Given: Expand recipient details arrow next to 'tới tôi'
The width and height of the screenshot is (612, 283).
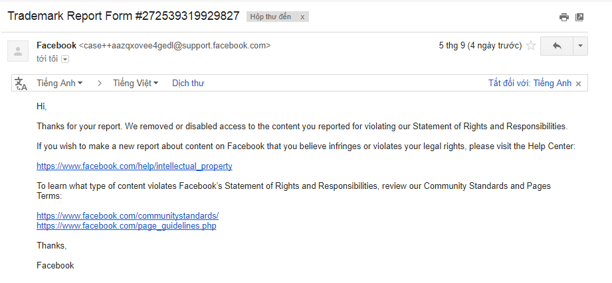Looking at the screenshot, I should click(x=65, y=59).
